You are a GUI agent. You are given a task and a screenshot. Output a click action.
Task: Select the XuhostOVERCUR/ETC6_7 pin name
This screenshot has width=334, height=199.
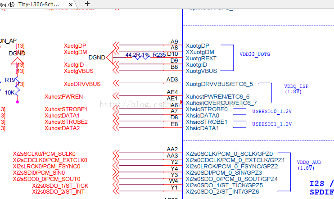pyautogui.click(x=221, y=103)
